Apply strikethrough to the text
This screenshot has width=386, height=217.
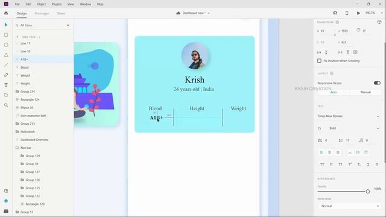[x=377, y=165]
